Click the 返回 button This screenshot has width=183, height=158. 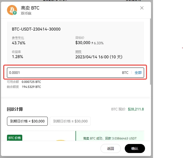(x=110, y=148)
